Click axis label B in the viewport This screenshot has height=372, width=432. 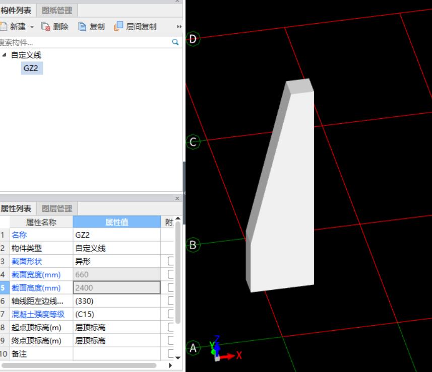pos(193,245)
